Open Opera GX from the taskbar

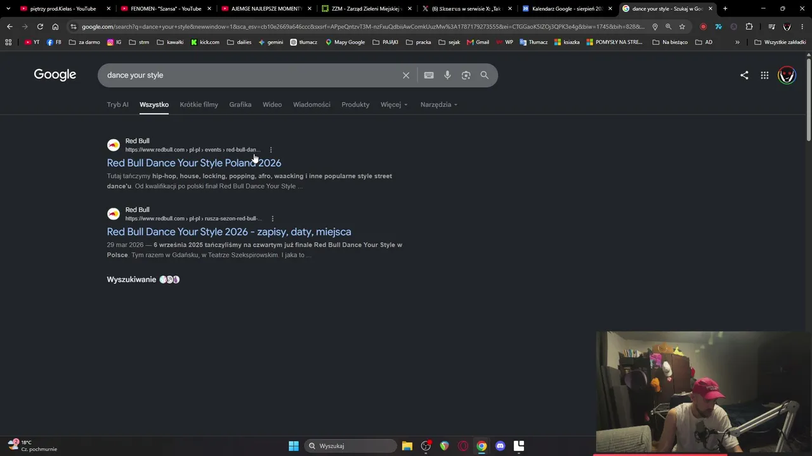click(x=463, y=446)
